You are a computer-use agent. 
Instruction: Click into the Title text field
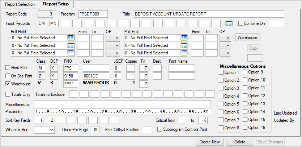pyautogui.click(x=209, y=14)
